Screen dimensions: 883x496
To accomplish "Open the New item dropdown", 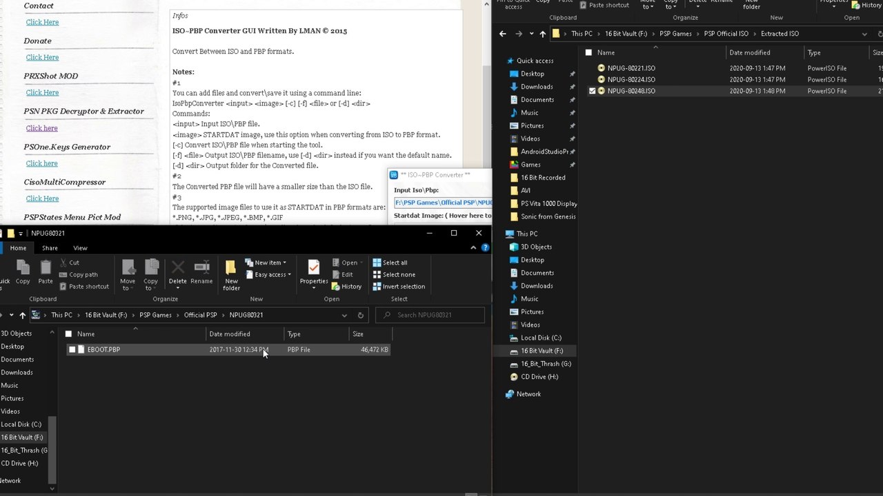I will (266, 262).
